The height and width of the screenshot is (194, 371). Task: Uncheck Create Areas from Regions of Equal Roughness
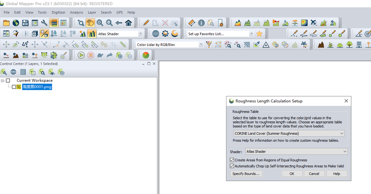(232, 160)
